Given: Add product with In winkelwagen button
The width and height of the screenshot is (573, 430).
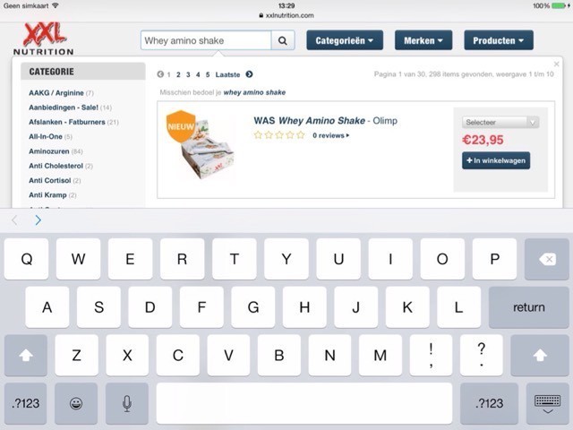Looking at the screenshot, I should pos(496,160).
